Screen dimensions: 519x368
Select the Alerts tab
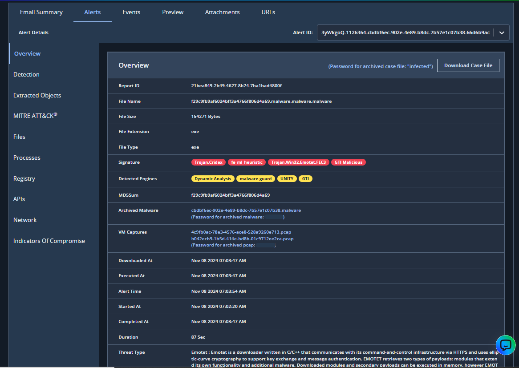click(x=92, y=12)
